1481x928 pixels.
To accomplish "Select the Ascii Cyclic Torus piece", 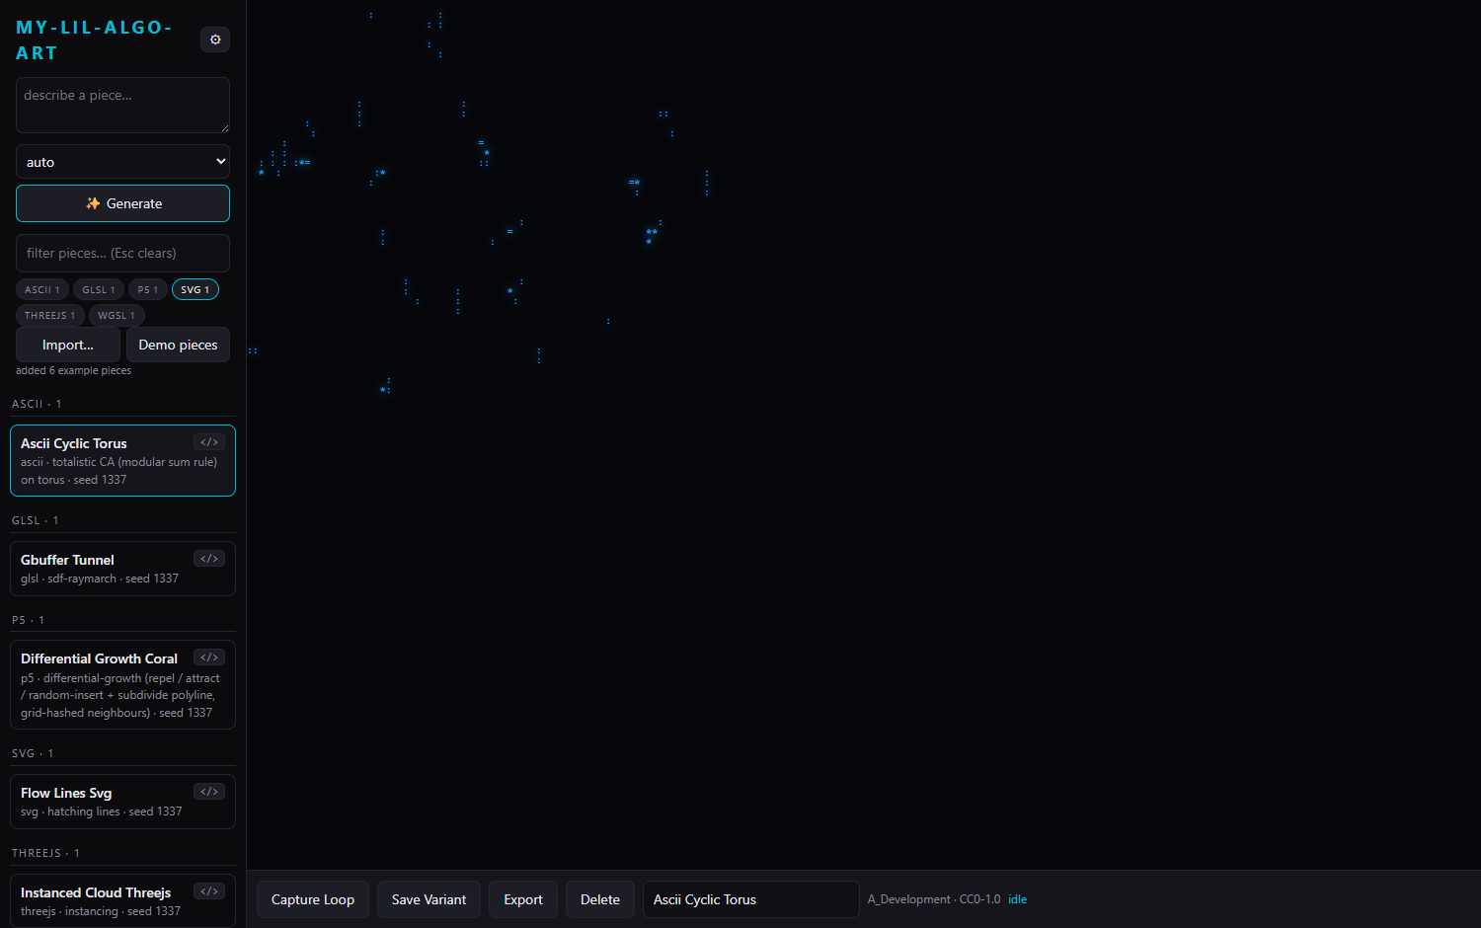I will (122, 460).
